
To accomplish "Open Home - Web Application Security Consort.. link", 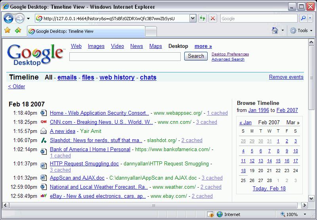I will (x=99, y=113).
